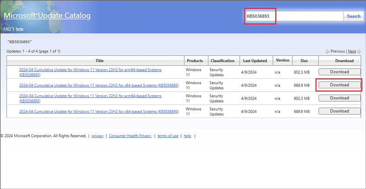This screenshot has width=366, height=189.
Task: Open Consumer Health Privacy link
Action: 130,136
